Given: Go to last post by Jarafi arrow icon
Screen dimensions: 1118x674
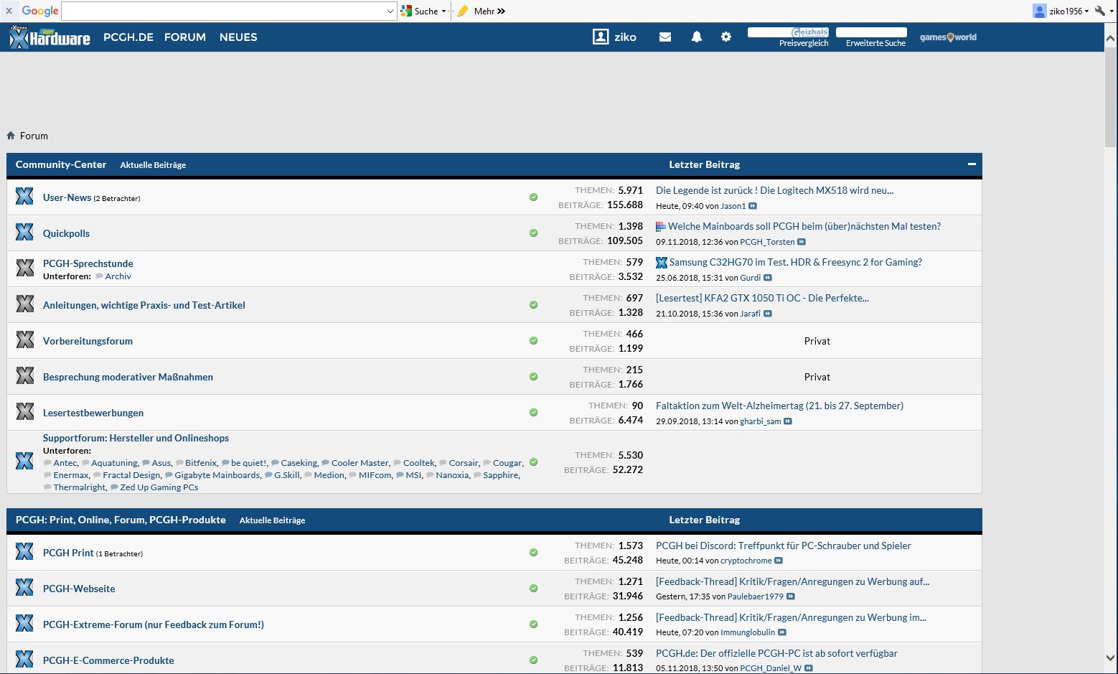Looking at the screenshot, I should coord(768,314).
